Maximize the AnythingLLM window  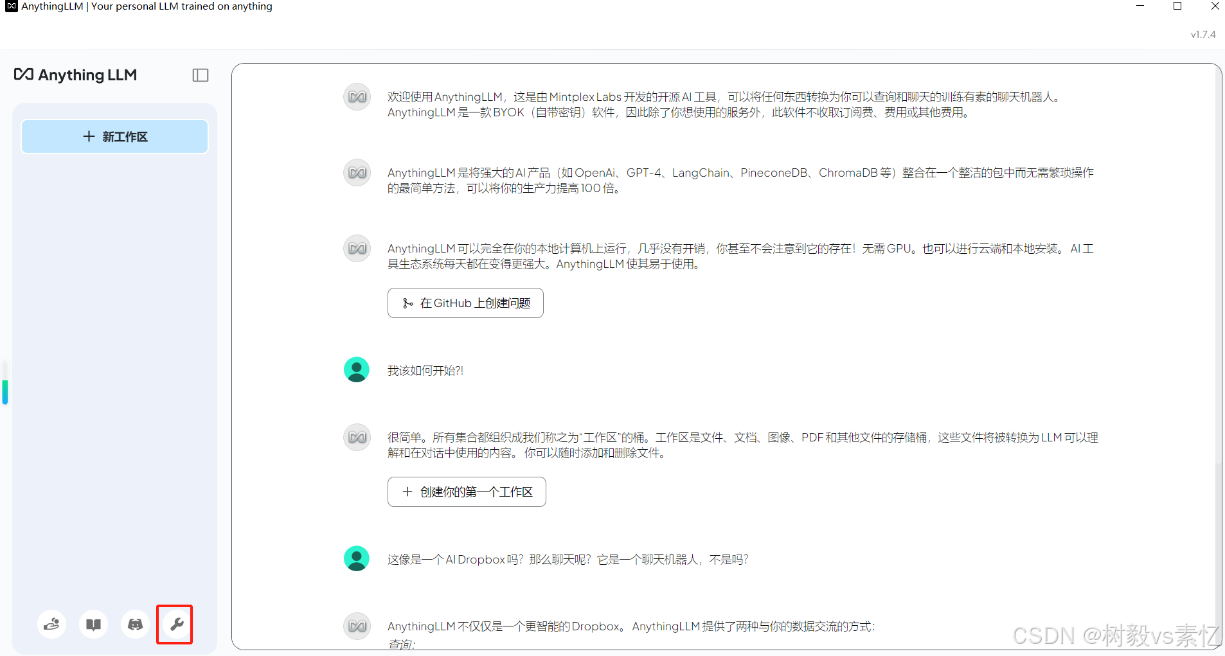coord(1177,6)
